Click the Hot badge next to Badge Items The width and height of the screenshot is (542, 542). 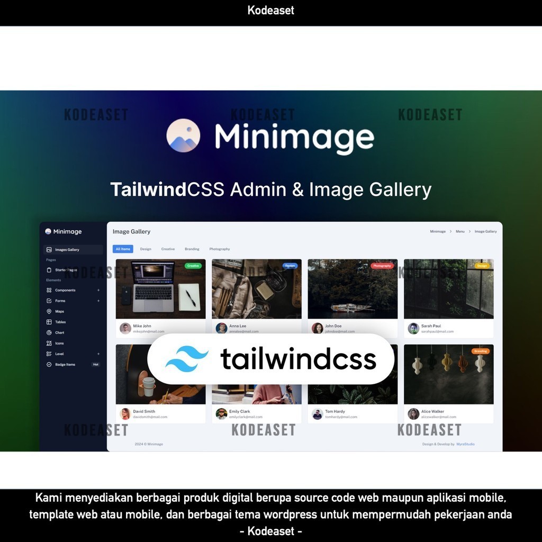(96, 364)
